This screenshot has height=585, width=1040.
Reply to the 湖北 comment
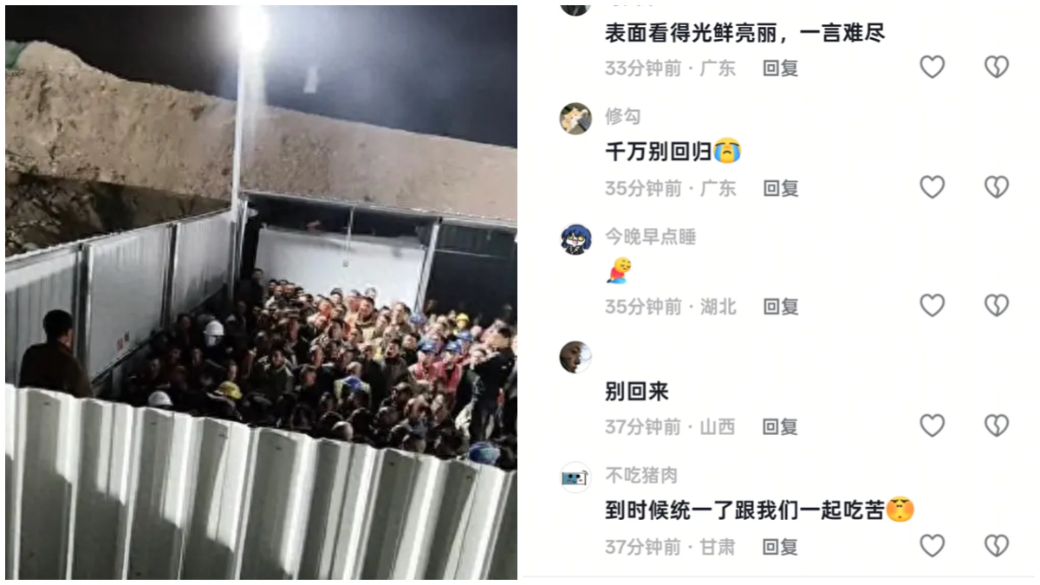pyautogui.click(x=780, y=306)
